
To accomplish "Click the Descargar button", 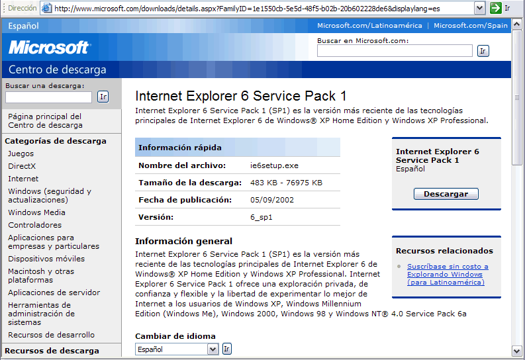I will point(446,194).
